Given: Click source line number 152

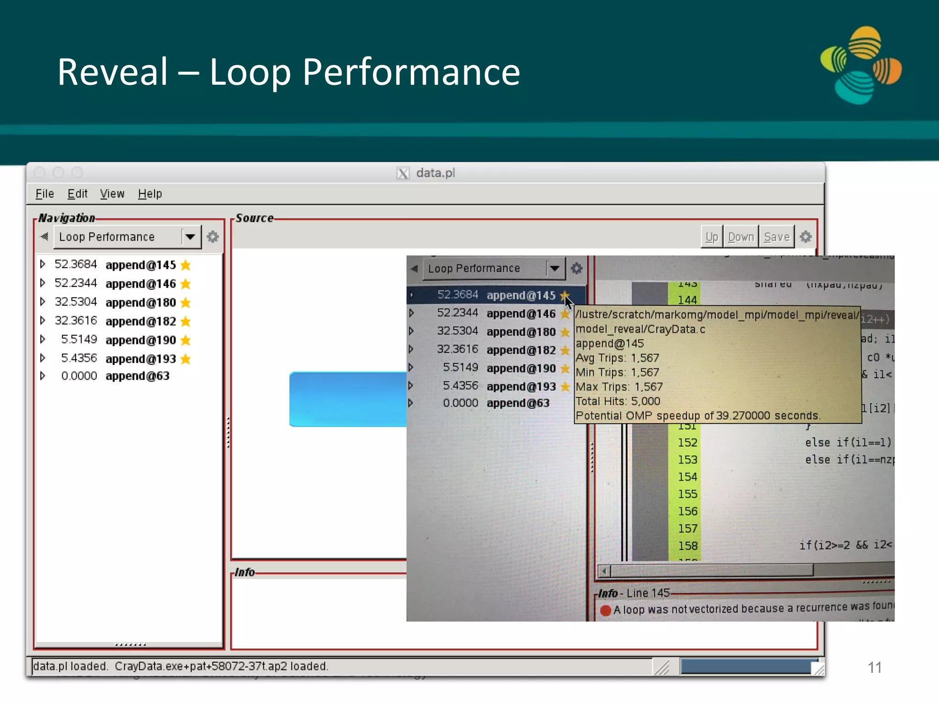Looking at the screenshot, I should pyautogui.click(x=687, y=443).
